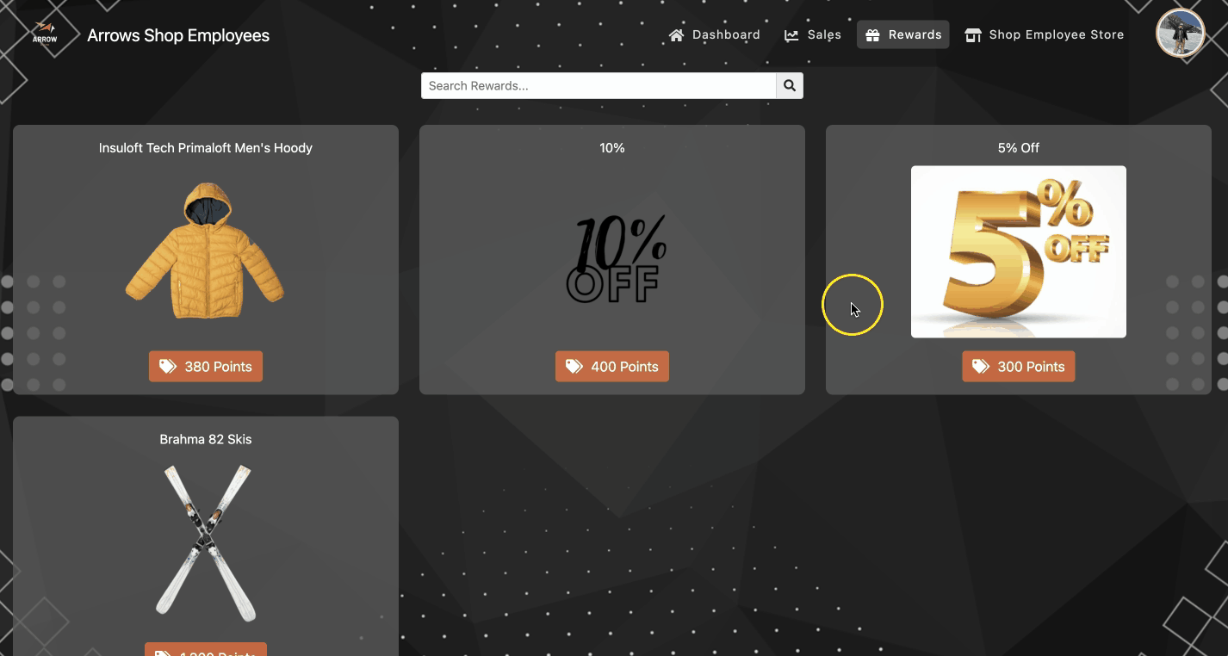Image resolution: width=1228 pixels, height=656 pixels.
Task: Click the gold 5% Off image
Action: (1019, 251)
